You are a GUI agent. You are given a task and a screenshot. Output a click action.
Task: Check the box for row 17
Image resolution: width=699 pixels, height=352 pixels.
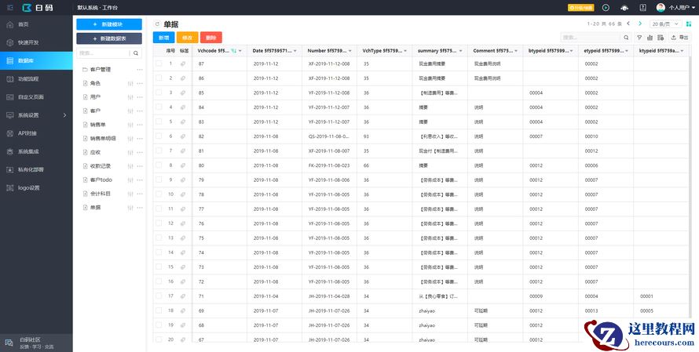(159, 296)
